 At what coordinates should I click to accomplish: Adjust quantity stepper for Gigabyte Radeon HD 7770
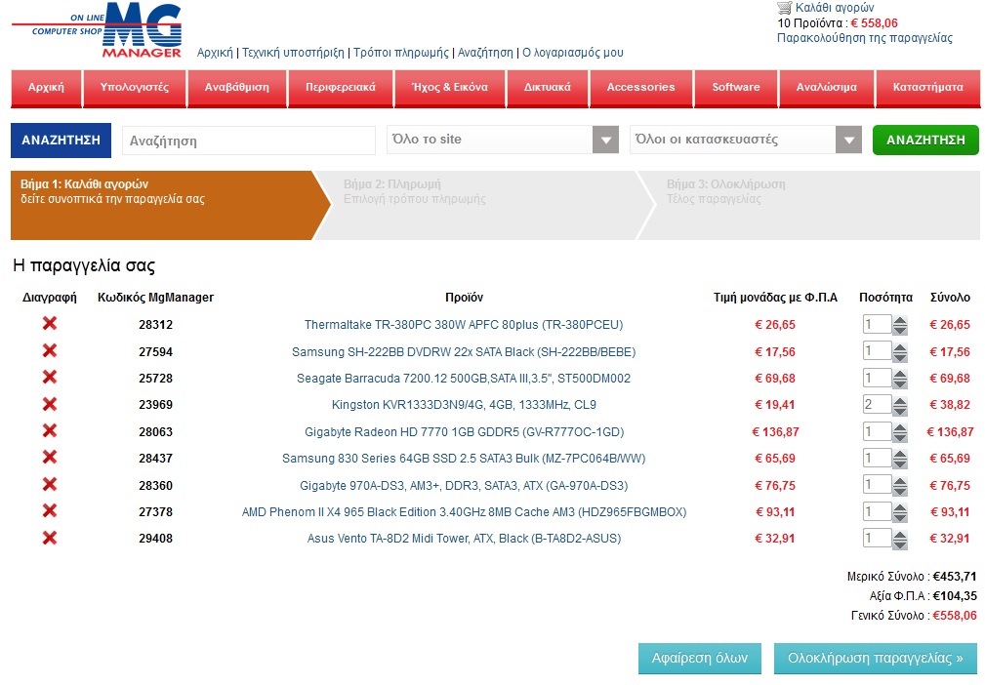coord(899,432)
